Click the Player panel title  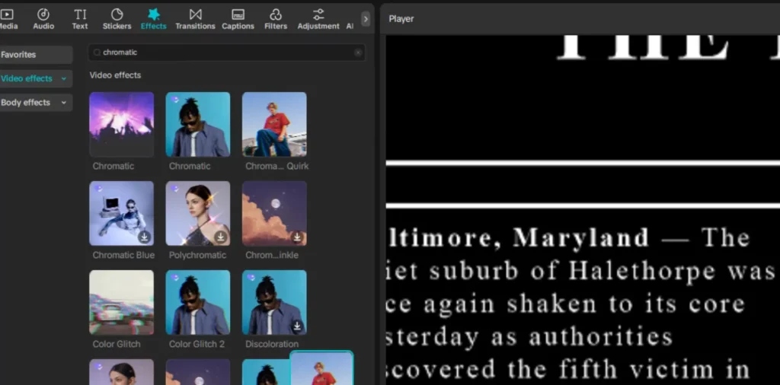[x=401, y=19]
